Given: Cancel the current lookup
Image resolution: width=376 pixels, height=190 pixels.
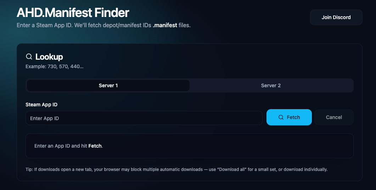Looking at the screenshot, I should [x=334, y=117].
